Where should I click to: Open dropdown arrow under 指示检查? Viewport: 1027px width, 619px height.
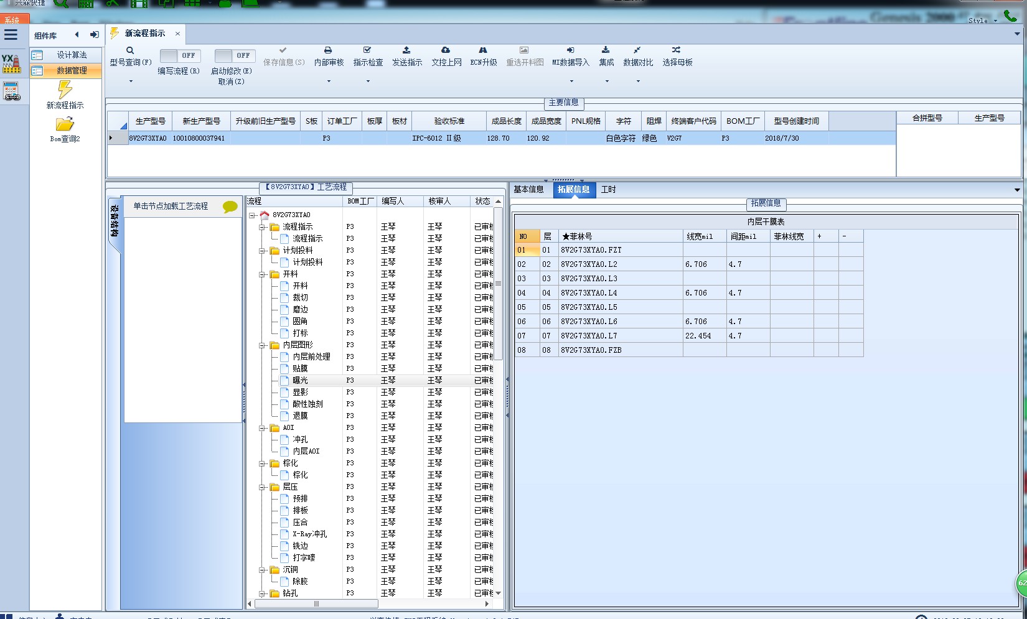tap(368, 81)
